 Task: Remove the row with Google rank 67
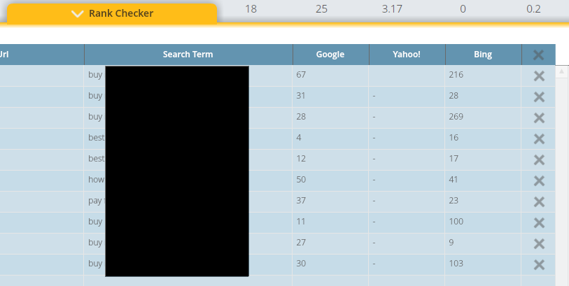click(x=539, y=76)
